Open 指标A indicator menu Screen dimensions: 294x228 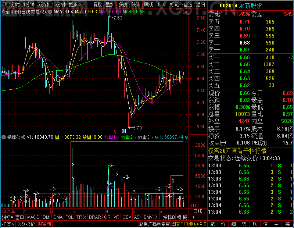tap(7, 217)
